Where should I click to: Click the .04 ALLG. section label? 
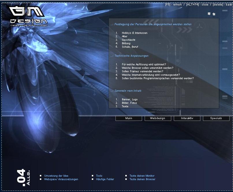tap(25, 177)
